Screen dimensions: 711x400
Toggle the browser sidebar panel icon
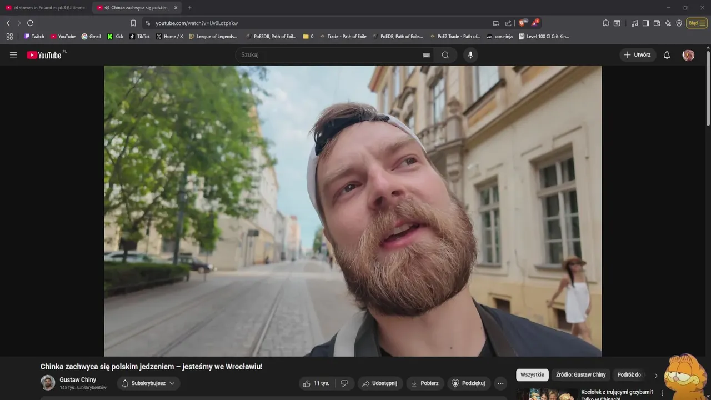(645, 23)
